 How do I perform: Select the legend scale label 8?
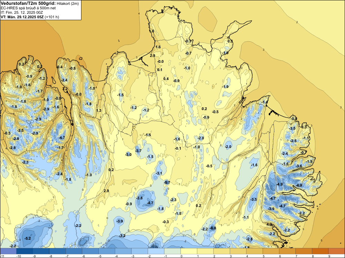point(313,256)
